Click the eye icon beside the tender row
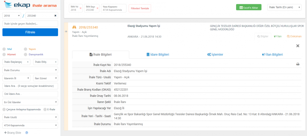The width and height of the screenshot is (307, 136). (66, 32)
